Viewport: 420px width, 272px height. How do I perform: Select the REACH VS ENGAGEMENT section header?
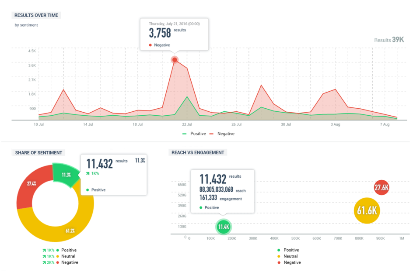(197, 152)
